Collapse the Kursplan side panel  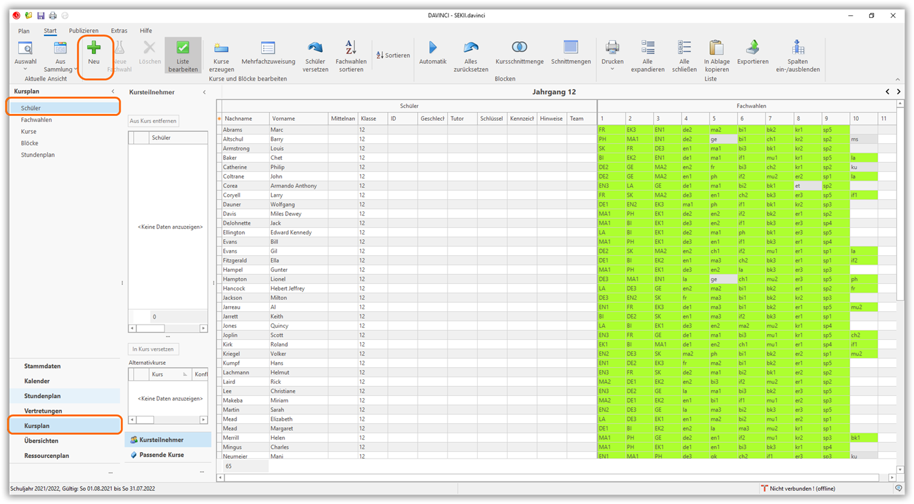[113, 91]
